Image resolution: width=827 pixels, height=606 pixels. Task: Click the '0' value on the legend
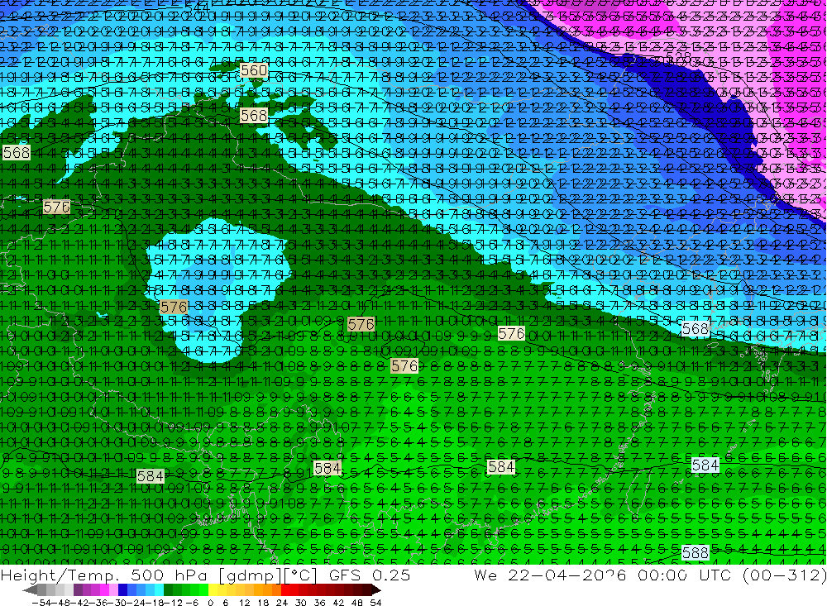(x=210, y=603)
